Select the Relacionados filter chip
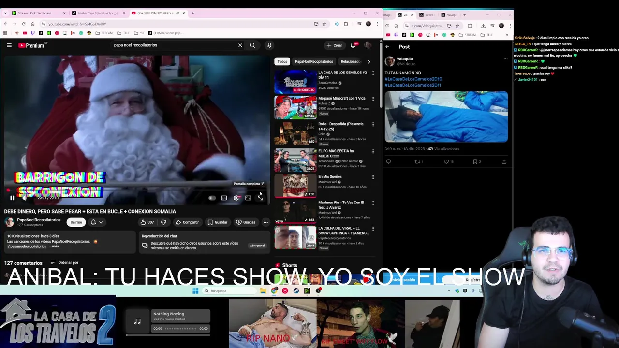619x348 pixels. (x=351, y=61)
